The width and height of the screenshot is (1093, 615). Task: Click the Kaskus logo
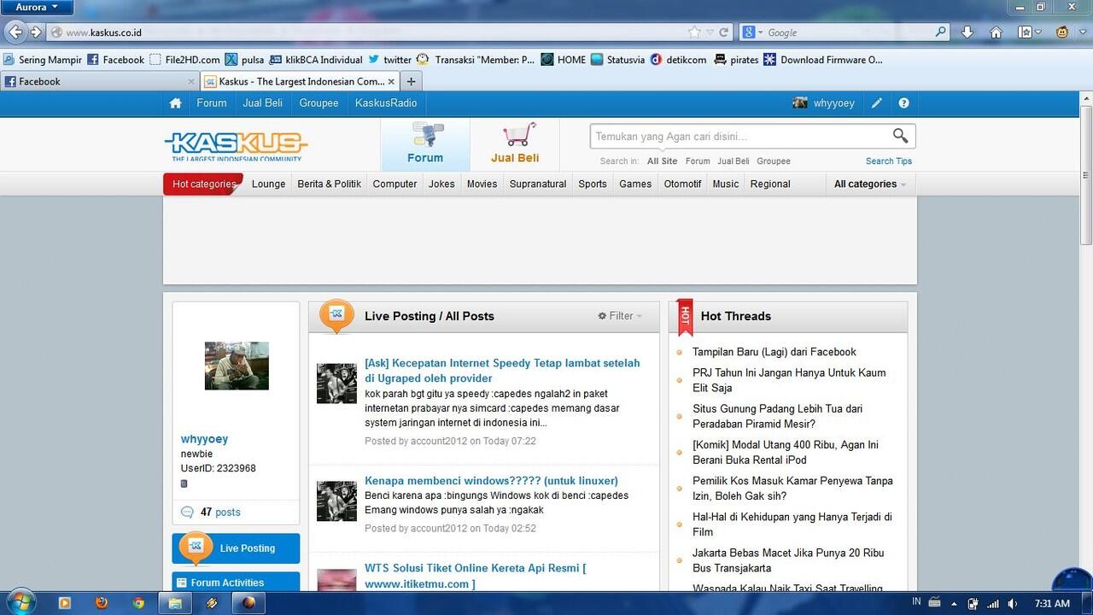(x=236, y=146)
